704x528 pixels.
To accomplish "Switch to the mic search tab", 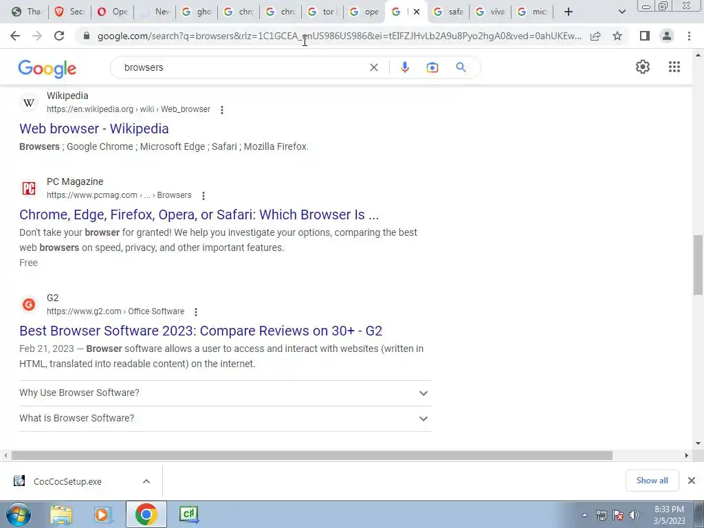I will [532, 12].
